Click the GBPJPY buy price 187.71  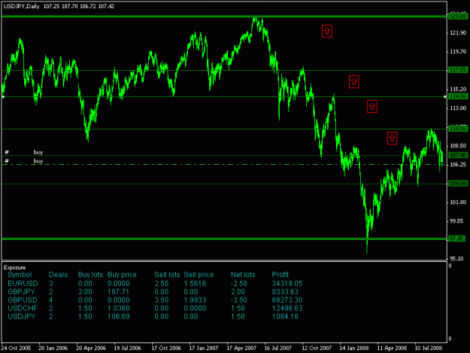[118, 292]
